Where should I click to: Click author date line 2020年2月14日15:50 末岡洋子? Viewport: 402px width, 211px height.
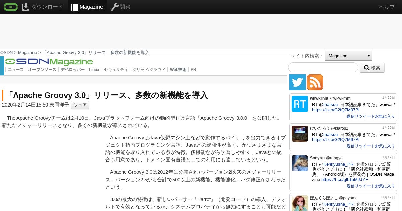pyautogui.click(x=36, y=105)
